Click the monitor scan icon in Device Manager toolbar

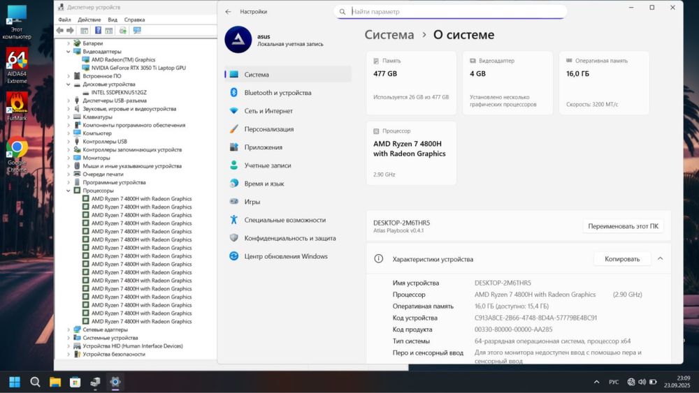(x=137, y=30)
